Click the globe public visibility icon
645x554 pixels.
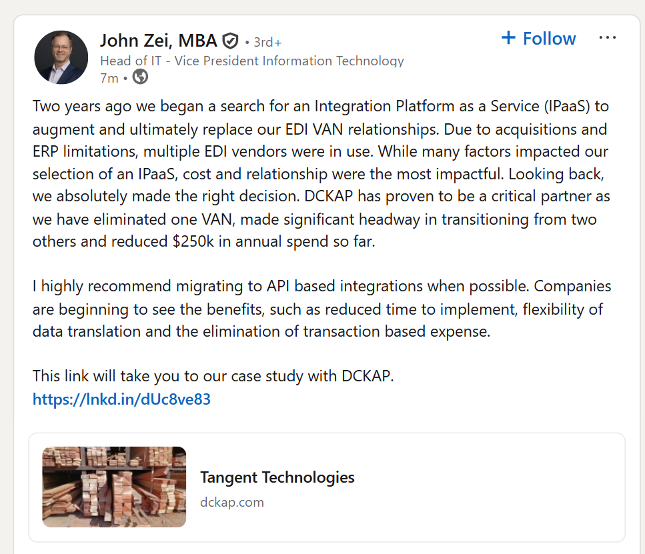pos(140,77)
